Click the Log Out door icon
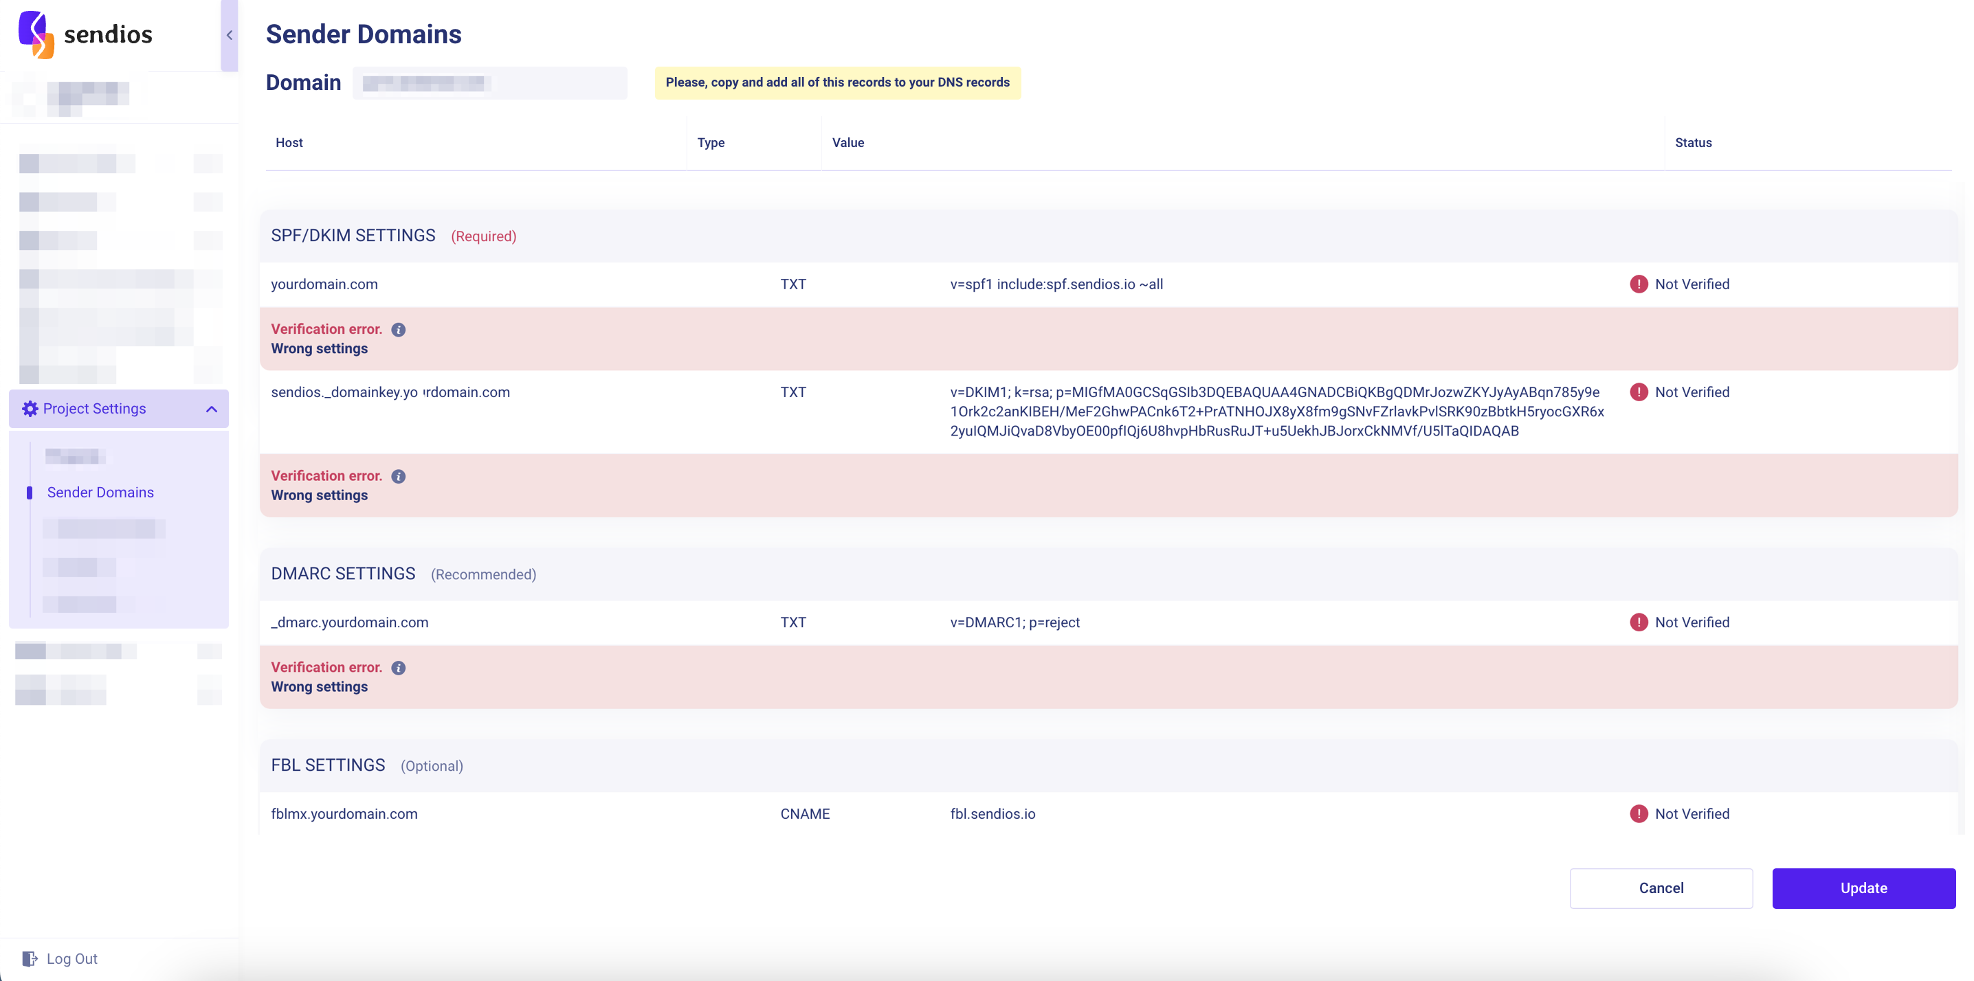Screen dimensions: 1974x981 pyautogui.click(x=29, y=959)
